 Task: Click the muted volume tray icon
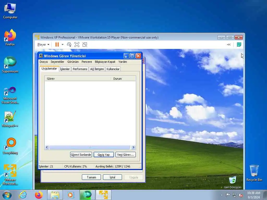[241, 195]
